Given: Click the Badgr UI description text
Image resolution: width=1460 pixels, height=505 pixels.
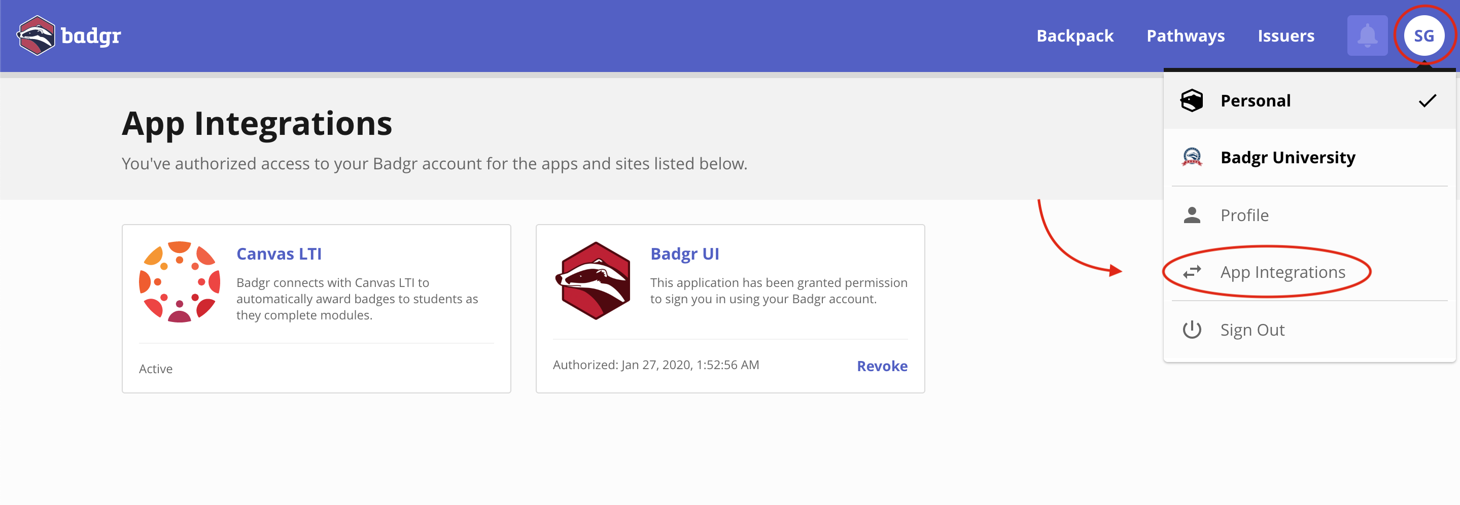Looking at the screenshot, I should point(779,291).
